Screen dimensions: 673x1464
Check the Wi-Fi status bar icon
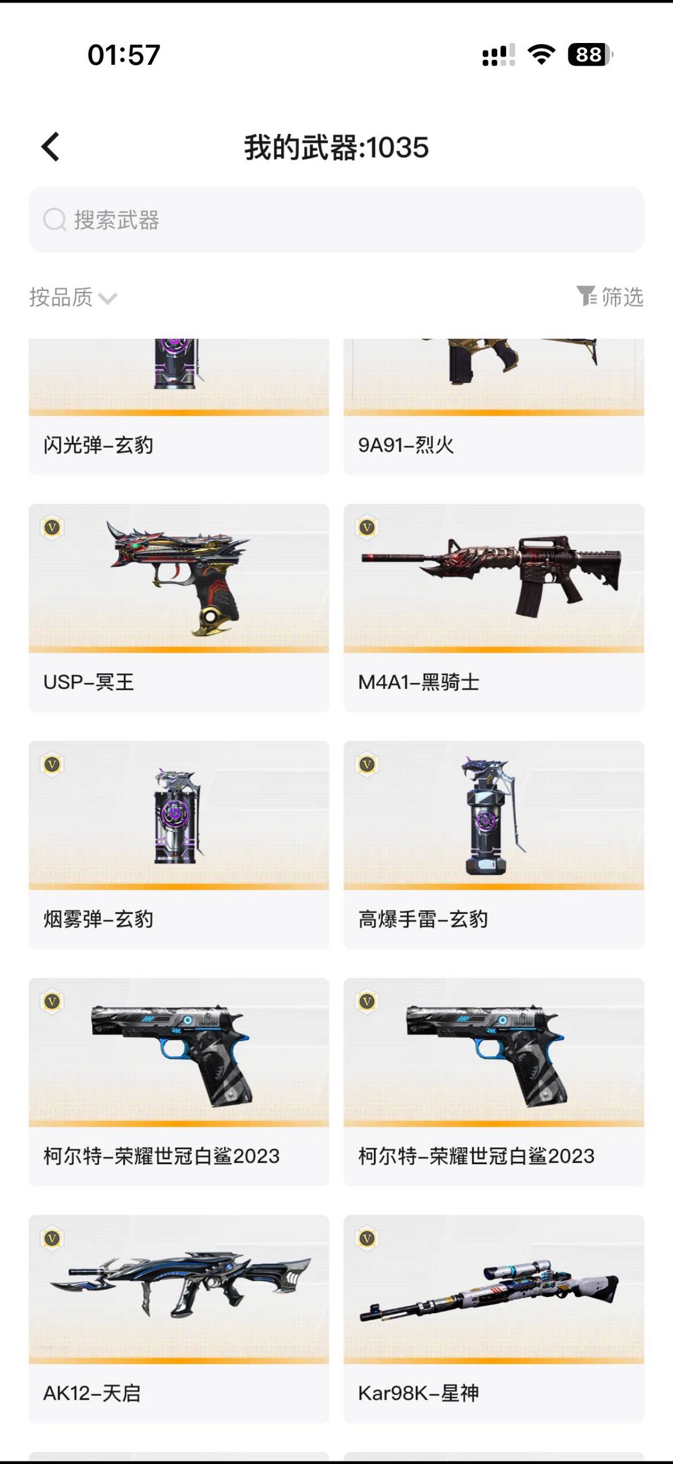pyautogui.click(x=542, y=55)
